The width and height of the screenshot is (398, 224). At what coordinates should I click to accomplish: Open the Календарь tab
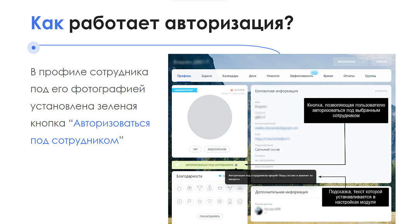click(x=230, y=75)
